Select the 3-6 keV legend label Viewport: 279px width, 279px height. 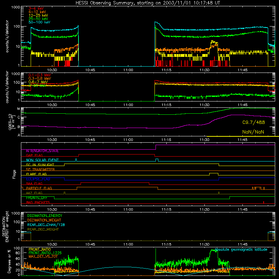tap(36, 8)
